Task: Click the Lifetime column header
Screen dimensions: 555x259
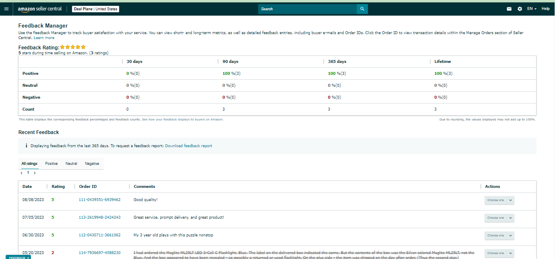Action: (x=443, y=62)
